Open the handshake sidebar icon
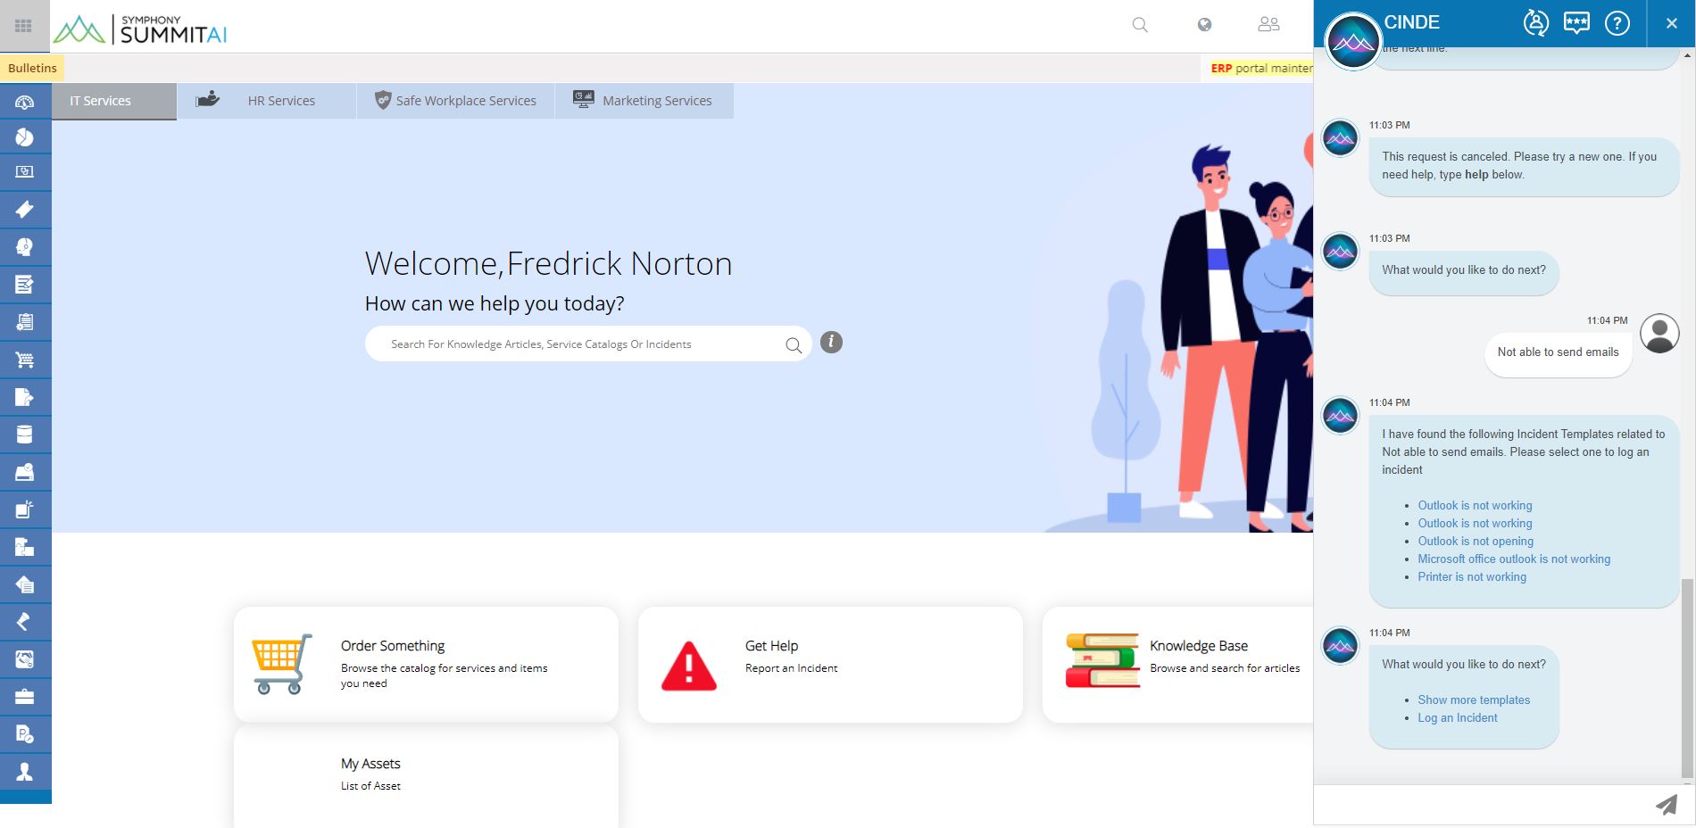1696x828 pixels. click(x=25, y=659)
